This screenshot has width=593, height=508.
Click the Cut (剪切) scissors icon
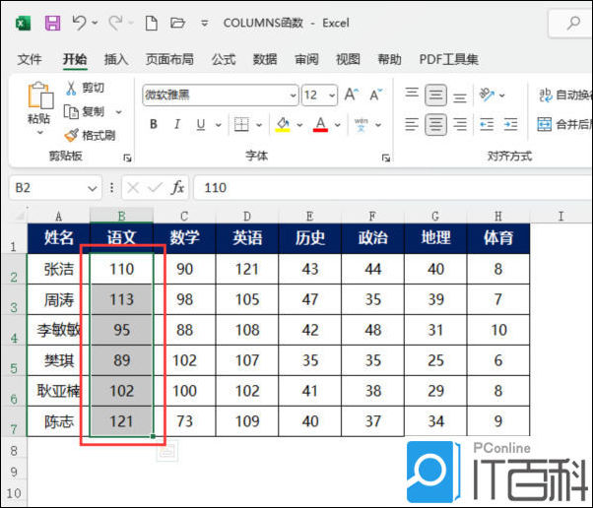click(x=72, y=88)
